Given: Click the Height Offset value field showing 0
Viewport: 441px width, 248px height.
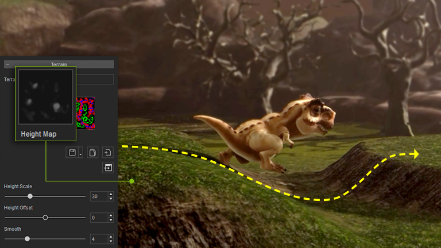Looking at the screenshot, I should pyautogui.click(x=98, y=218).
